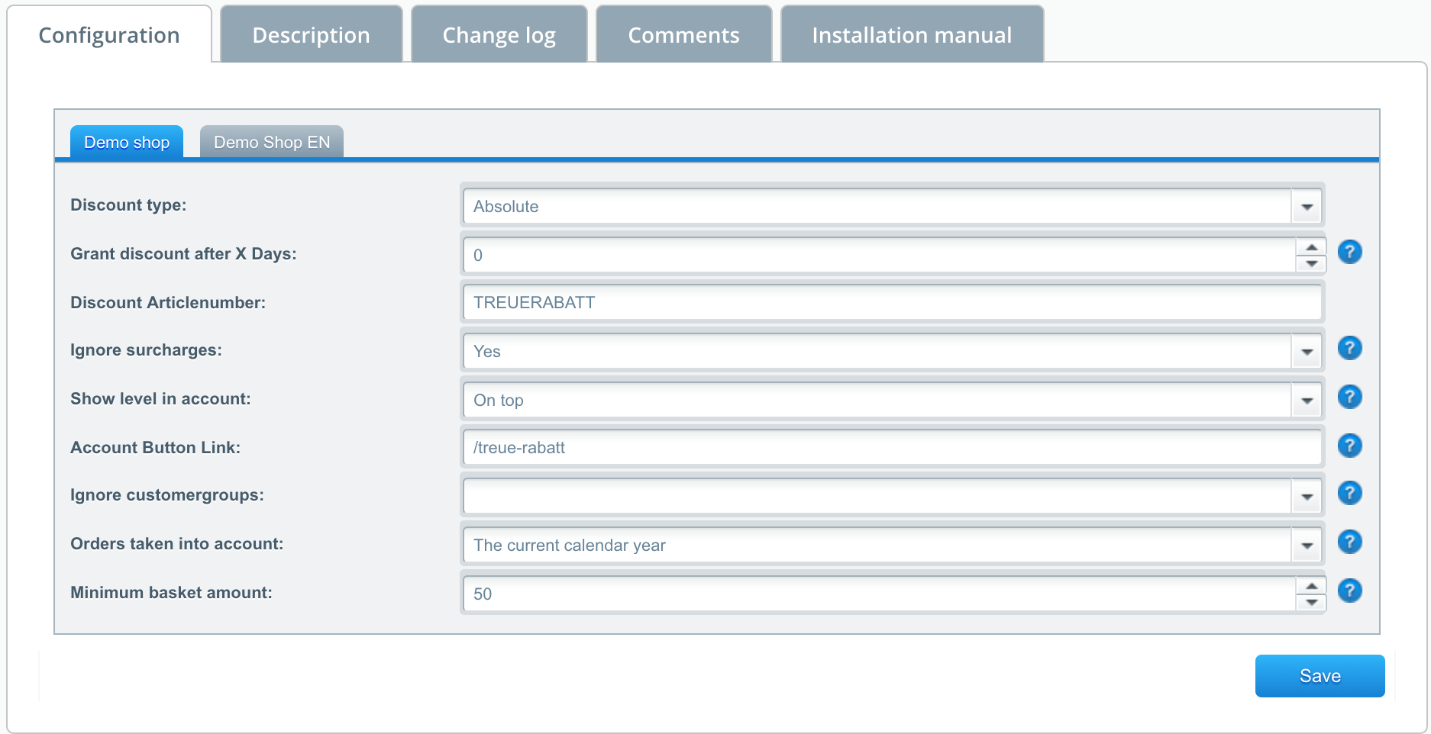Screen dimensions: 1431x734
Task: Open Show level in account dropdown
Action: (x=1307, y=401)
